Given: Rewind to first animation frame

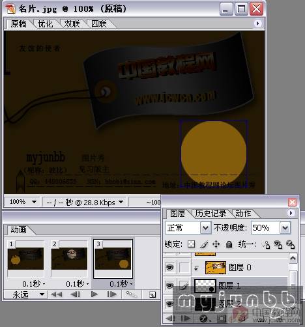Looking at the screenshot, I should (x=56, y=294).
